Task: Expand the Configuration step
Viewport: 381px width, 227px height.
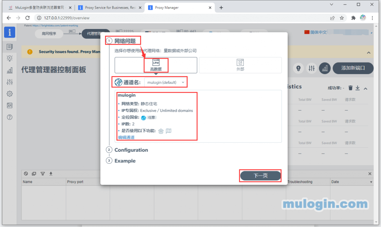Action: pyautogui.click(x=131, y=150)
